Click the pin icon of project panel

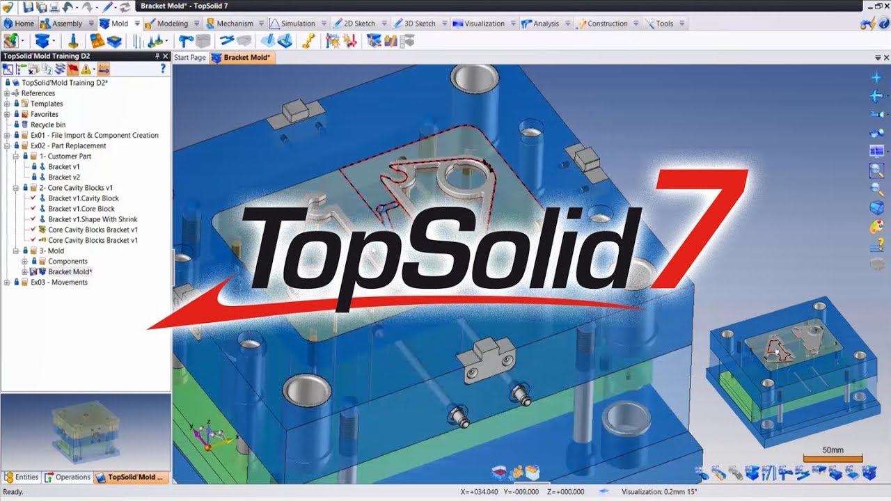(x=157, y=56)
